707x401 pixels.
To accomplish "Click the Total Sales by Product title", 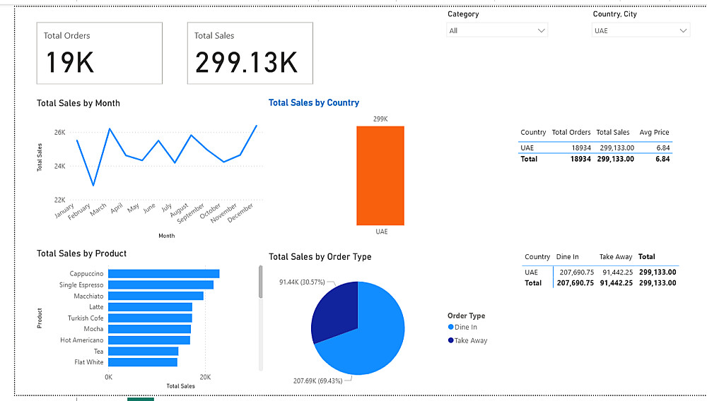I will pyautogui.click(x=81, y=253).
